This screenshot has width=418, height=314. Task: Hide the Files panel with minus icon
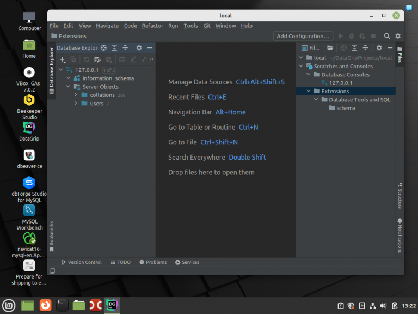click(x=390, y=48)
